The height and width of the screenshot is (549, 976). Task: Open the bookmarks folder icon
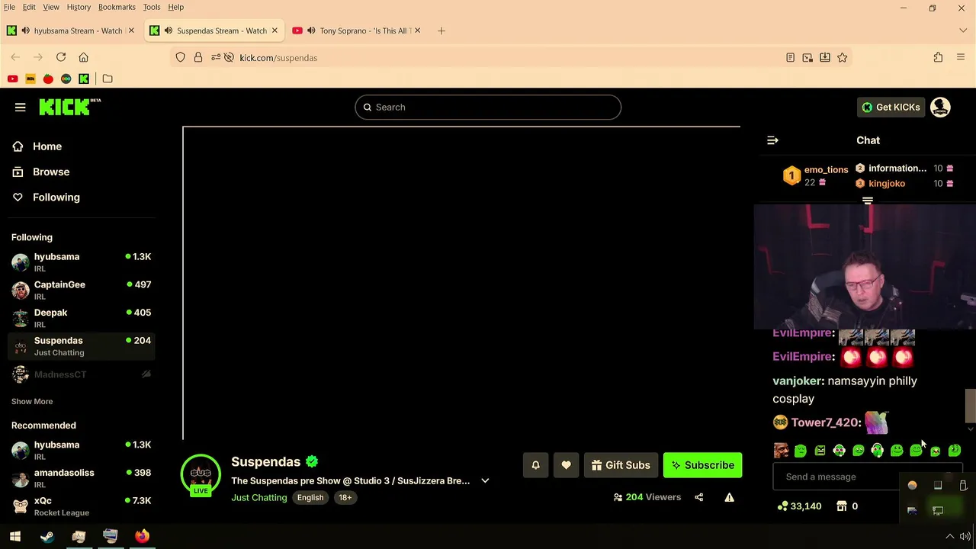[x=108, y=79]
